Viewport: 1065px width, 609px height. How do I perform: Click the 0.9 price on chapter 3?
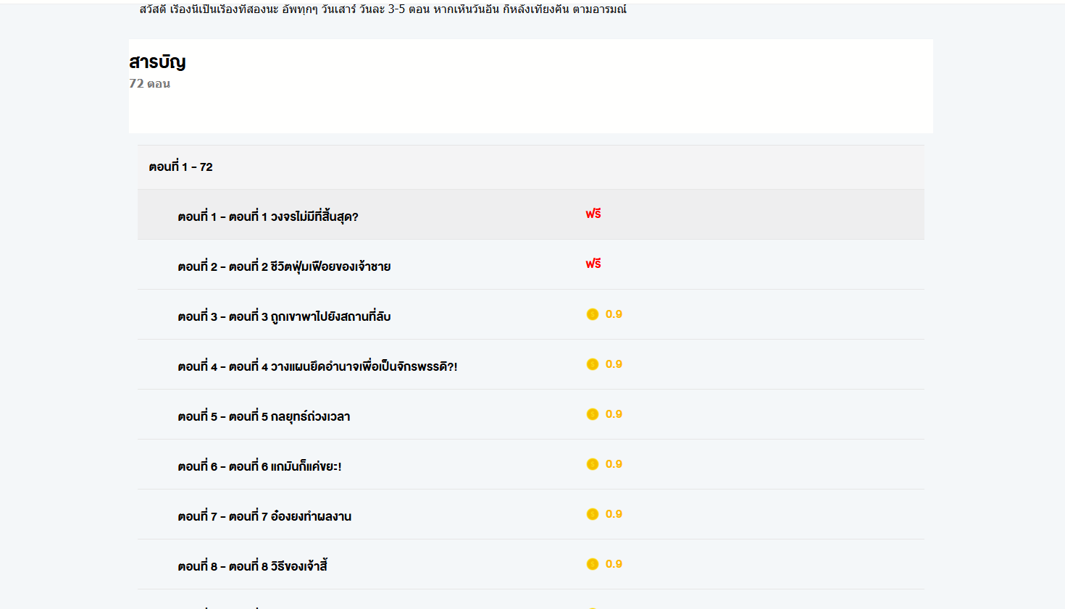[614, 314]
